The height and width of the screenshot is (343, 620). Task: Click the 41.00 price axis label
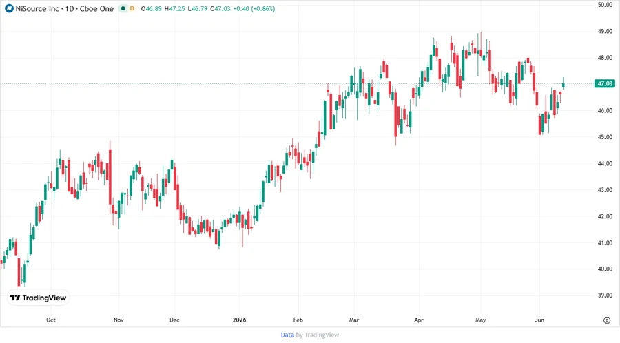605,243
